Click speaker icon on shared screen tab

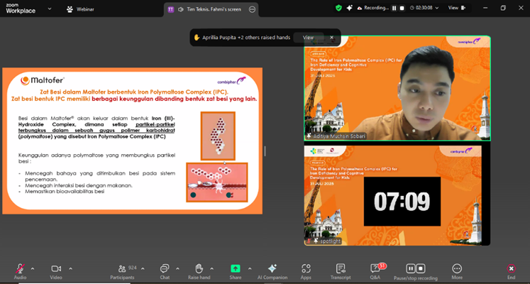click(180, 9)
